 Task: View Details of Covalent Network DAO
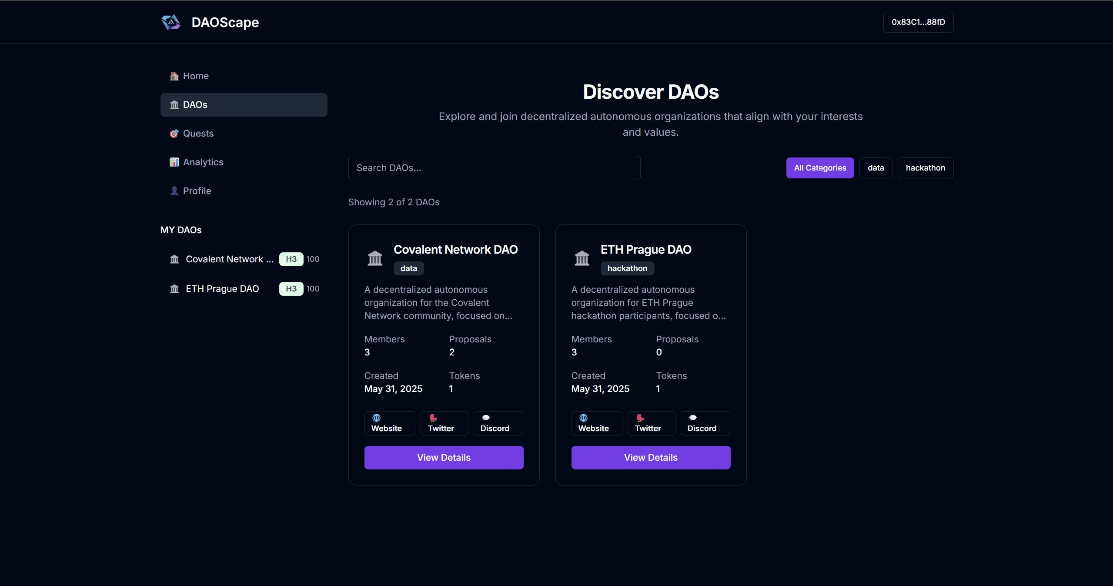pos(443,458)
